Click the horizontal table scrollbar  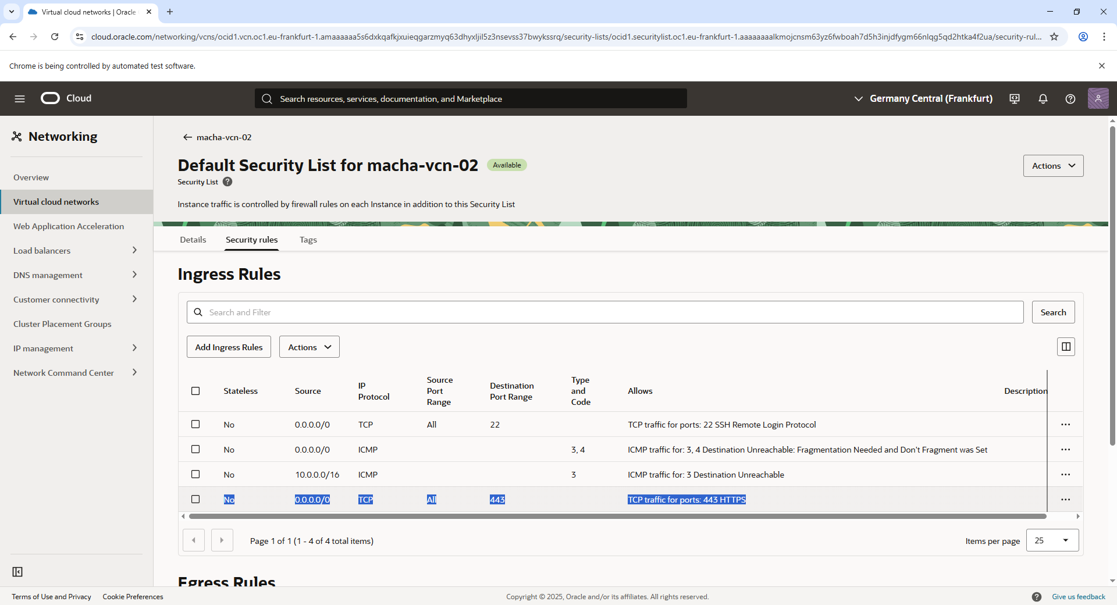click(617, 517)
